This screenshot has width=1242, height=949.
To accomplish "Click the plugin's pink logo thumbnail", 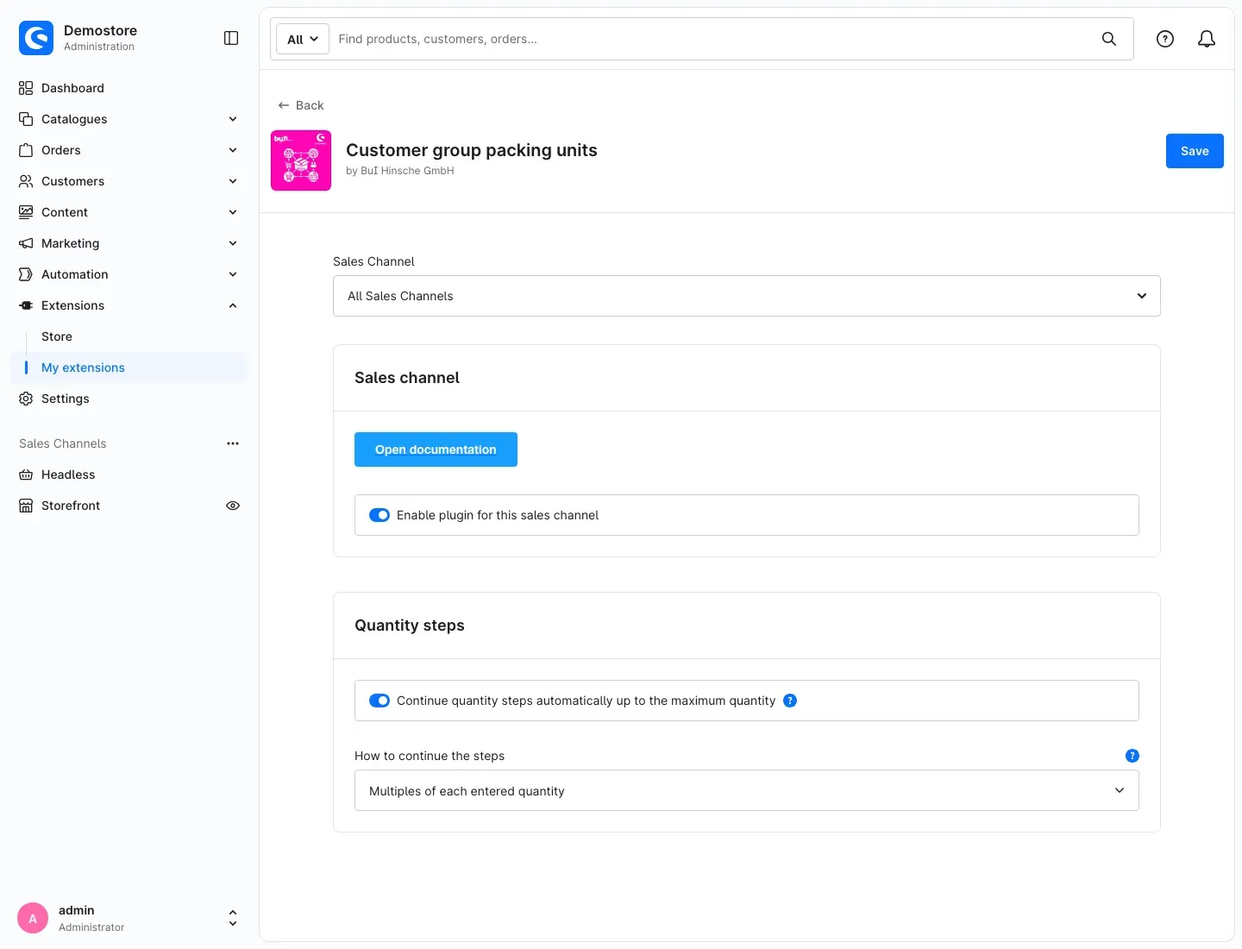I will click(x=301, y=160).
